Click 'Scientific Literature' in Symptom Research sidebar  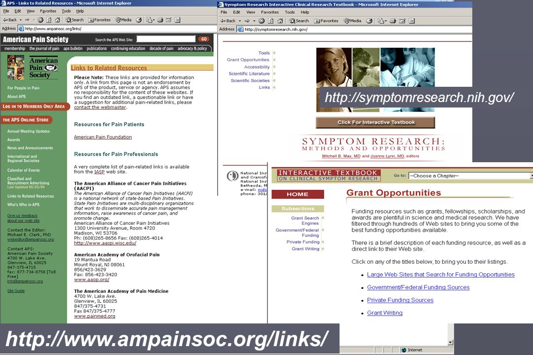click(x=249, y=74)
